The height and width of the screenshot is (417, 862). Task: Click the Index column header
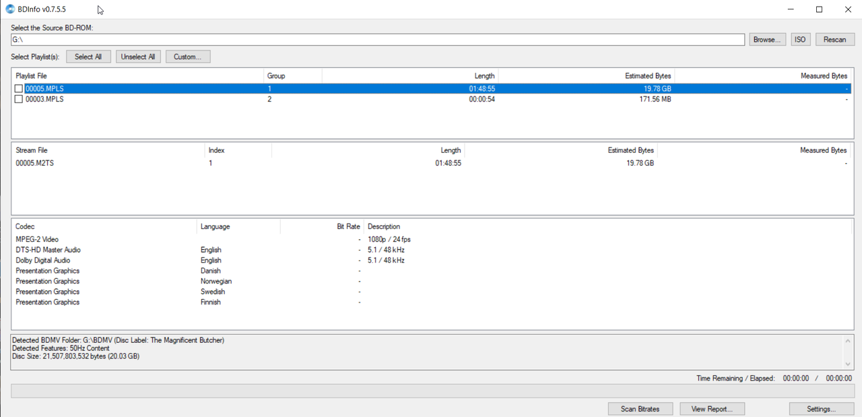tap(238, 150)
